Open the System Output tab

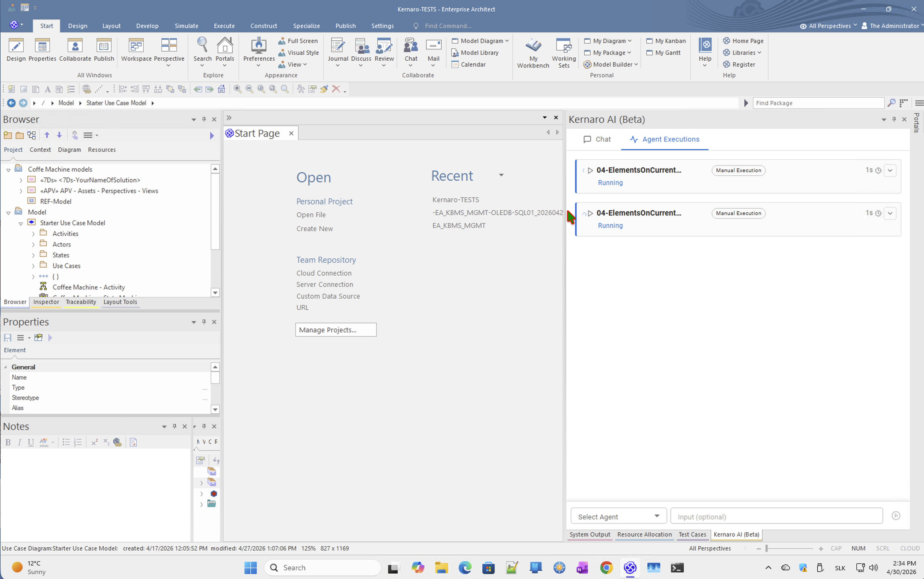tap(590, 535)
